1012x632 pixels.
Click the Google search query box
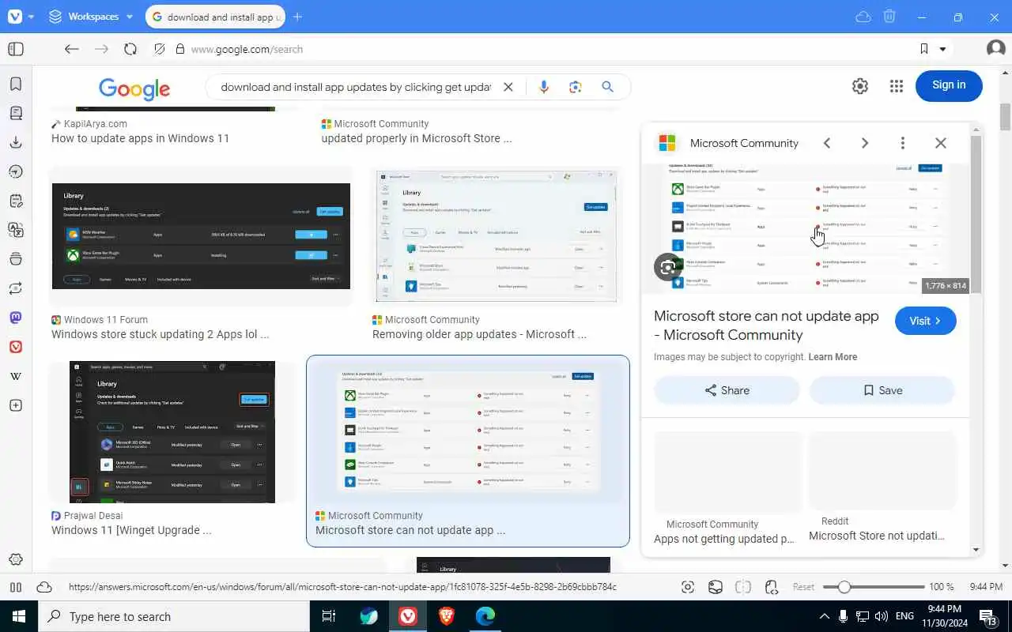356,87
